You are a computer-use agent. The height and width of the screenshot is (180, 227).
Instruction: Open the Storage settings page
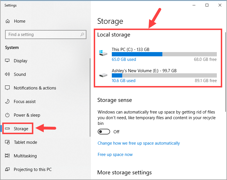21,129
